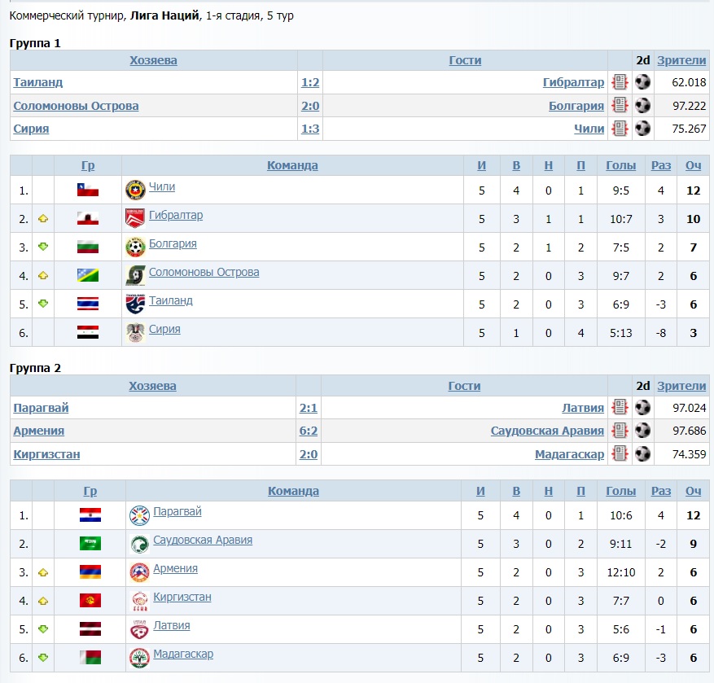Open 2D ball viewer for Киргизстан–Мадагаскар match

click(643, 453)
